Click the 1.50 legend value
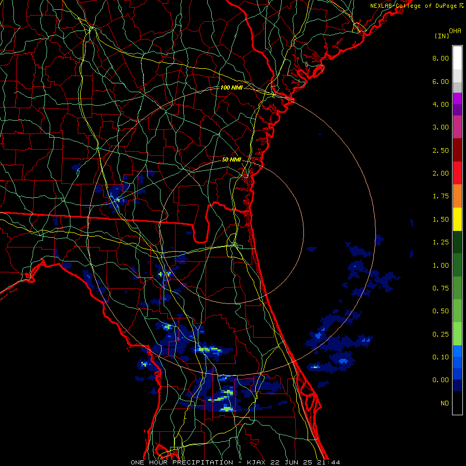 (441, 220)
